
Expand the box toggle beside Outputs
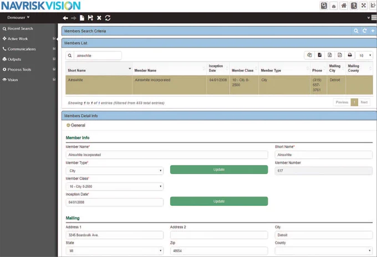54,59
